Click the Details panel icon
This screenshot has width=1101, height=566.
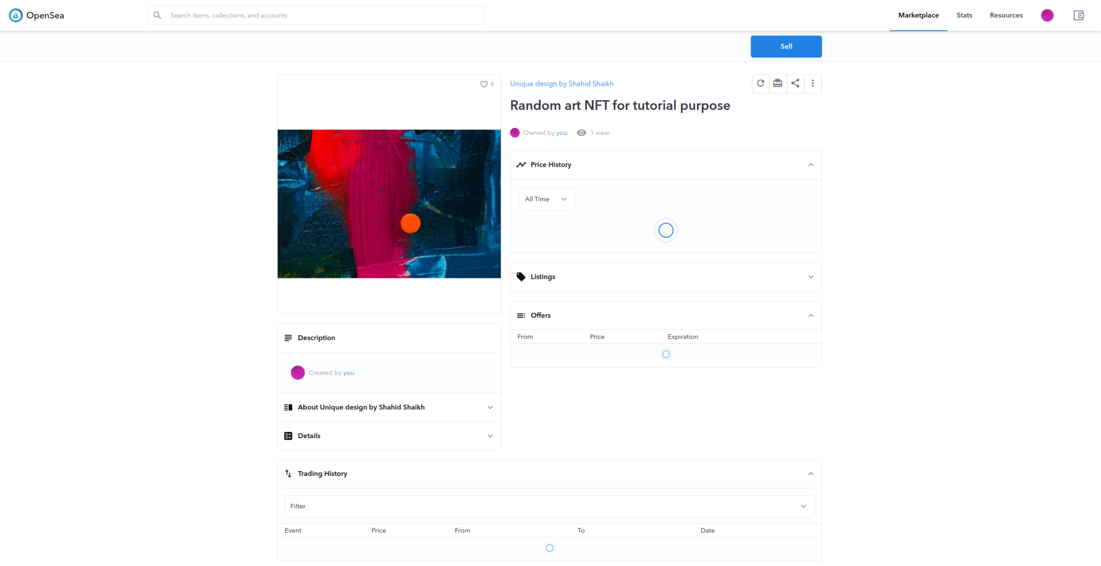click(x=288, y=436)
